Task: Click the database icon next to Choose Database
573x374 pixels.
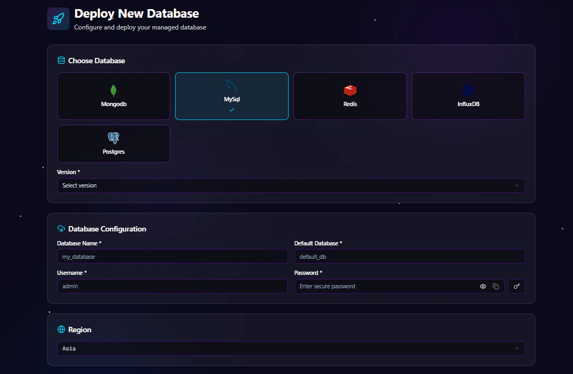Action: pyautogui.click(x=62, y=61)
